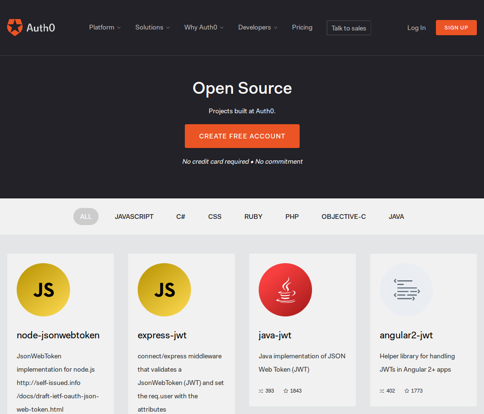Go to the Pricing page
Screen dimensions: 484x414
click(x=302, y=28)
